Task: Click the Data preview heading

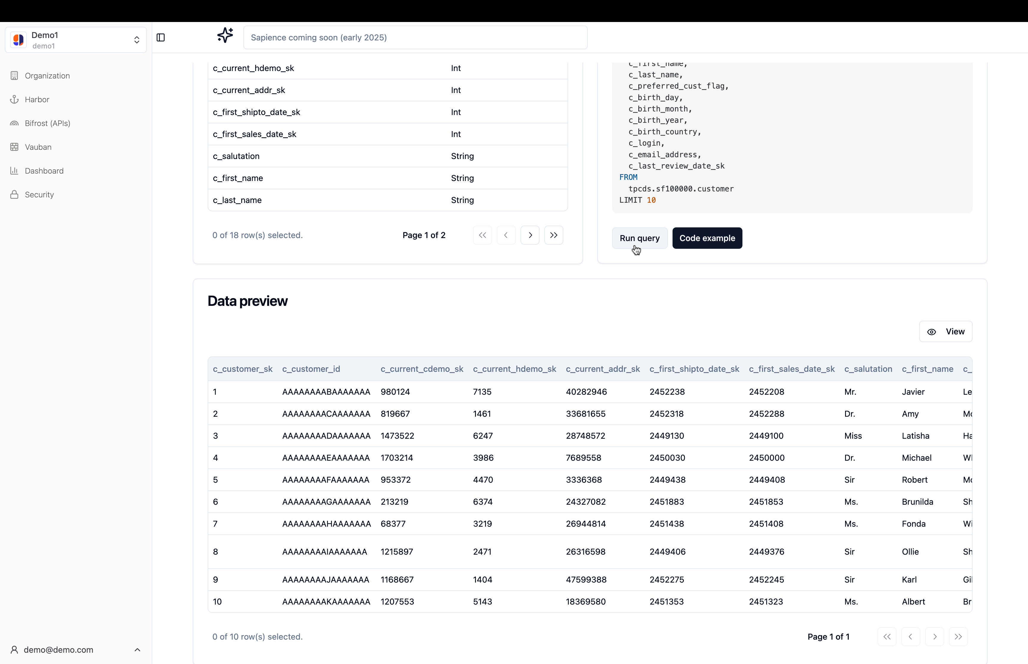Action: coord(247,301)
